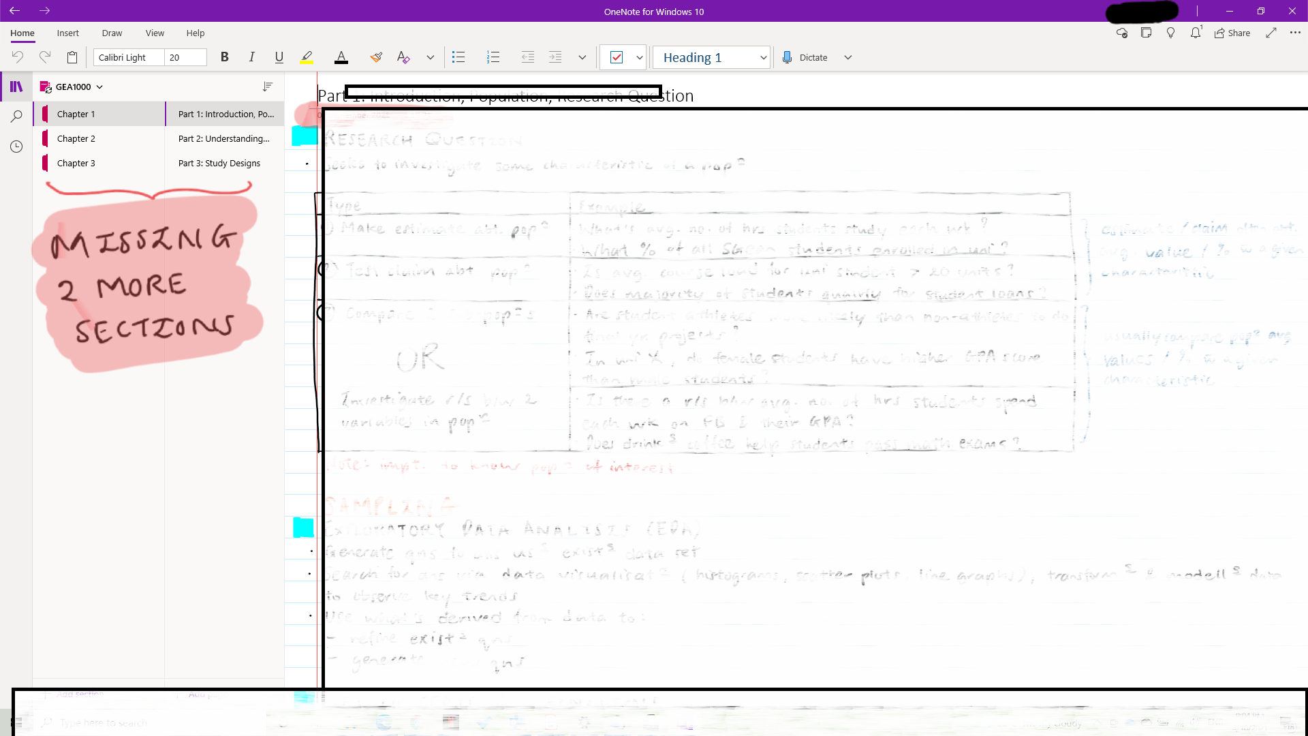Toggle underline formatting

point(279,57)
